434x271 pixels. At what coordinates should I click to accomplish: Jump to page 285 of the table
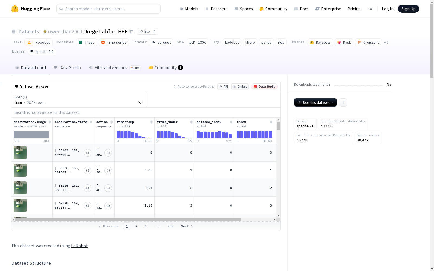pos(170,226)
